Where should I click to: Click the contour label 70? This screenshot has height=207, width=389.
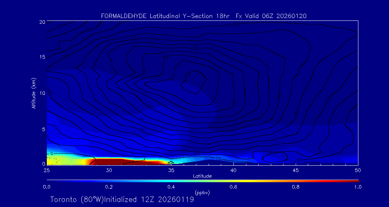(188, 75)
